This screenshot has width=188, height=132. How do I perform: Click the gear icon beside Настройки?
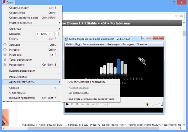click(5, 55)
